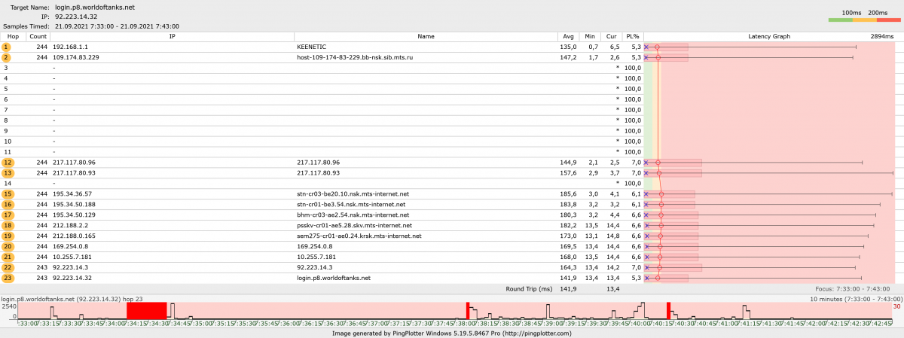Select the hop 20 orange circle icon
Image resolution: width=904 pixels, height=338 pixels.
click(8, 247)
